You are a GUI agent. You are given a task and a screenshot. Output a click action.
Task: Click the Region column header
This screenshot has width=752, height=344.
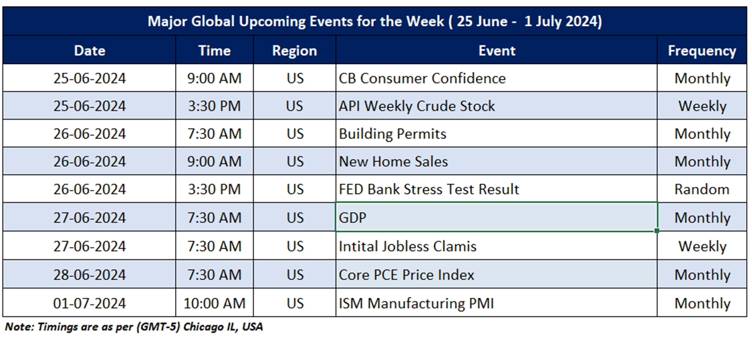click(295, 51)
